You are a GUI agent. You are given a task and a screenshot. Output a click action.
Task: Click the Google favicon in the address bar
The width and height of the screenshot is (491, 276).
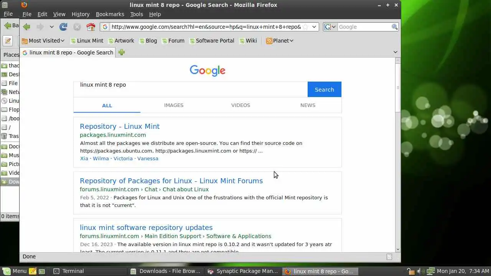[105, 27]
